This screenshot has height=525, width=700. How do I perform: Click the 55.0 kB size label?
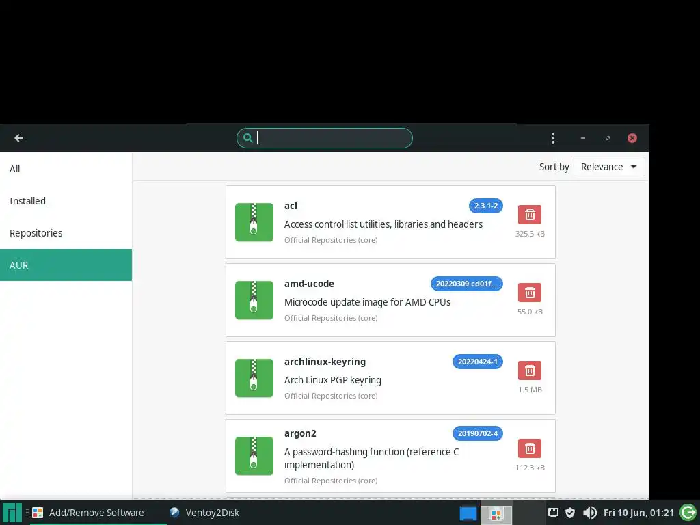530,312
